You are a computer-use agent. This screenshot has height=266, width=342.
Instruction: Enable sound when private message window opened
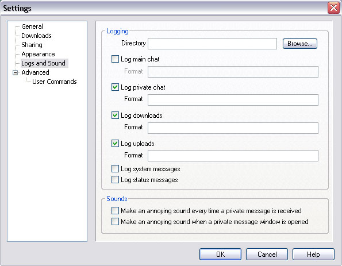[x=115, y=222]
